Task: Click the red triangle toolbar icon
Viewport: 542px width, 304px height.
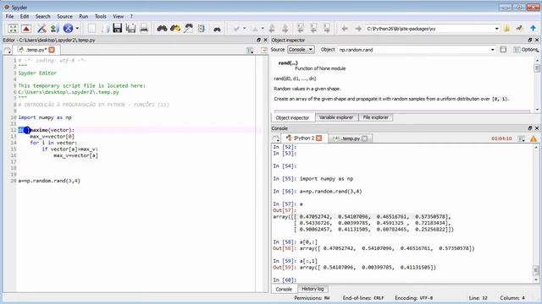Action: tap(26, 28)
